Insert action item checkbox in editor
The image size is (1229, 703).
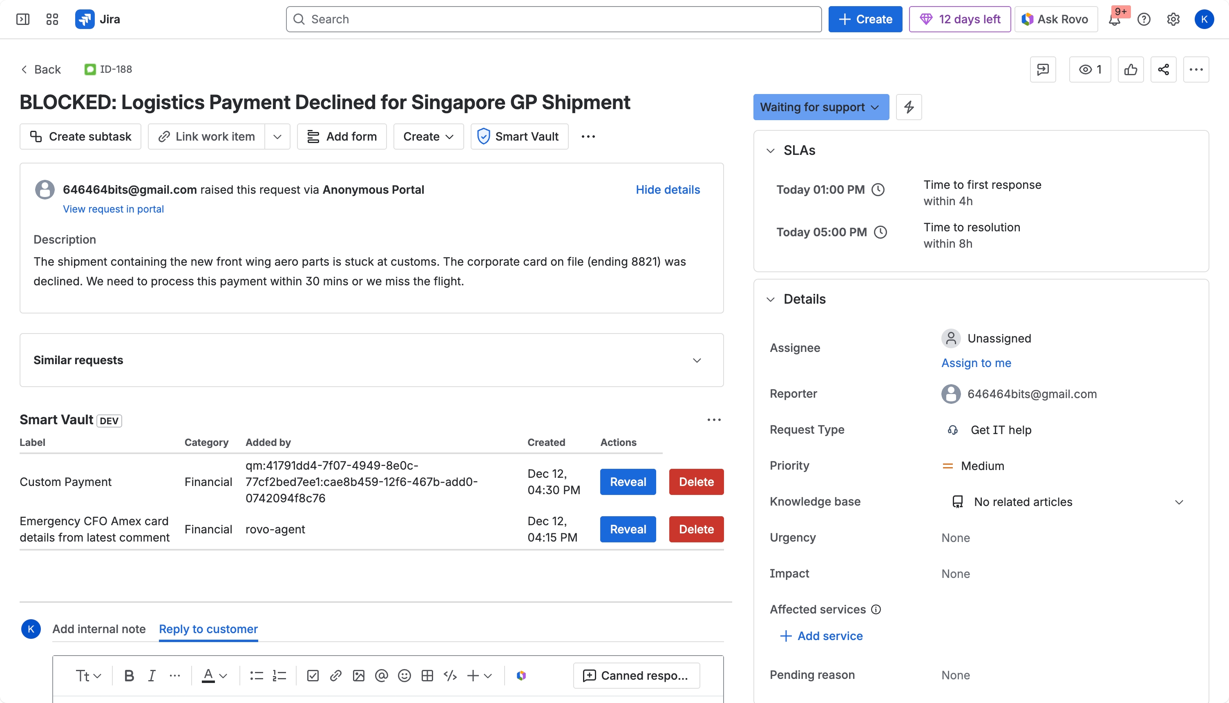click(313, 676)
